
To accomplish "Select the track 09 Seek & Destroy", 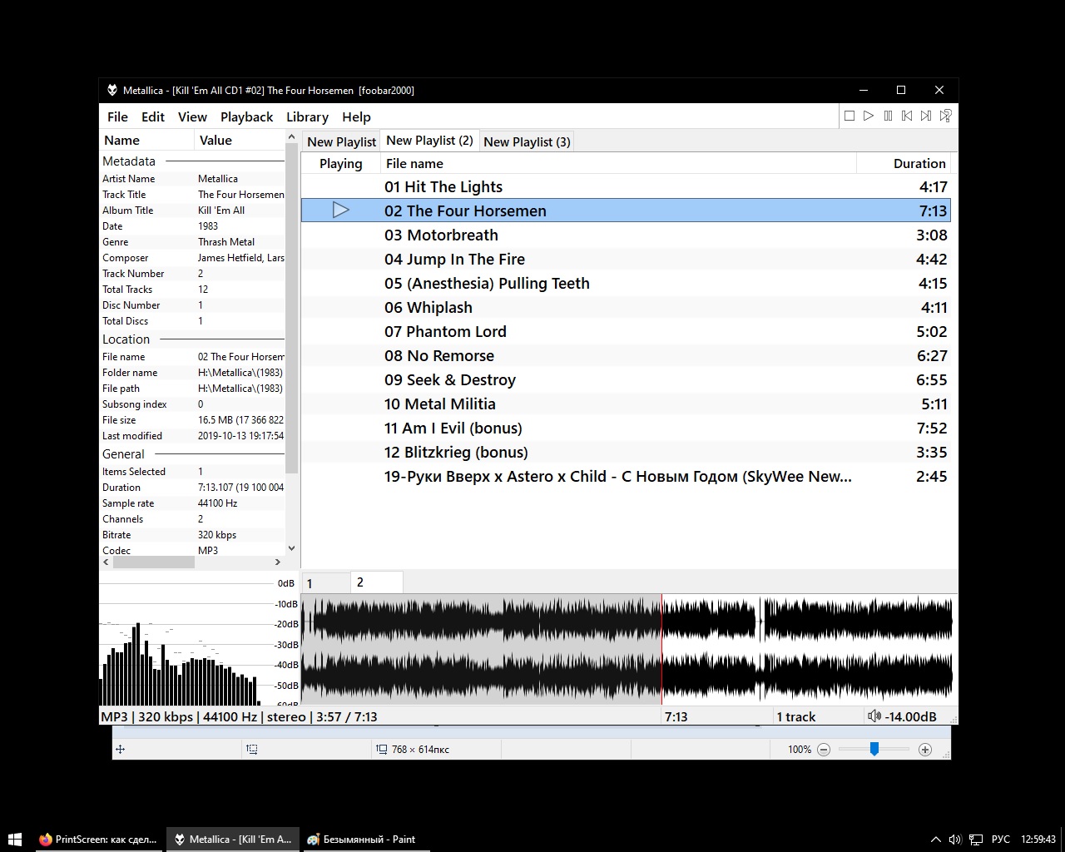I will click(450, 380).
